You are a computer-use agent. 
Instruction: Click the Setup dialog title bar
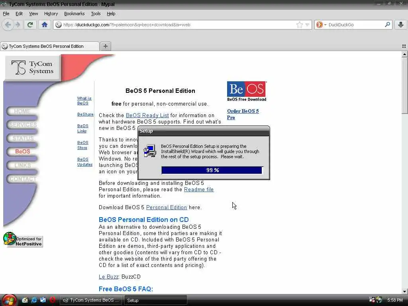[x=204, y=131]
